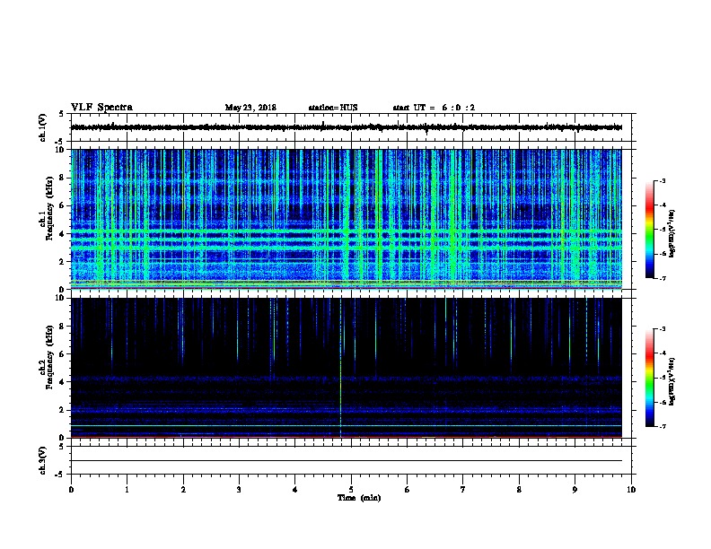The width and height of the screenshot is (711, 549).
Task: Click the 'ch.1(V)' waveform axis label
Action: coord(43,127)
